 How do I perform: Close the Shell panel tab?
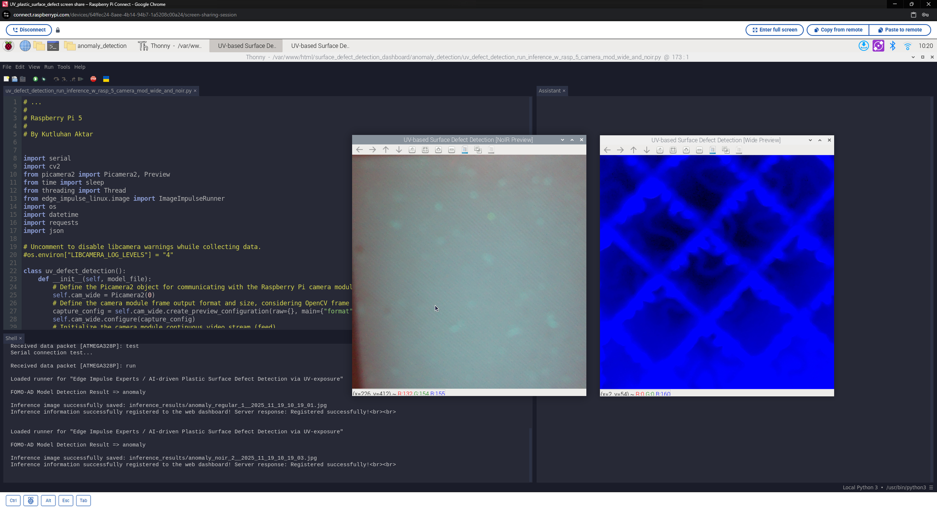(x=20, y=339)
